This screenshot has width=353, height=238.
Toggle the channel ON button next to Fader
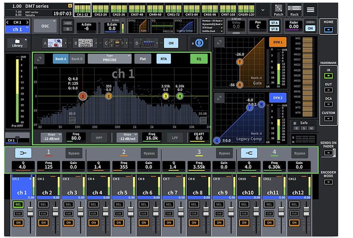point(310,28)
